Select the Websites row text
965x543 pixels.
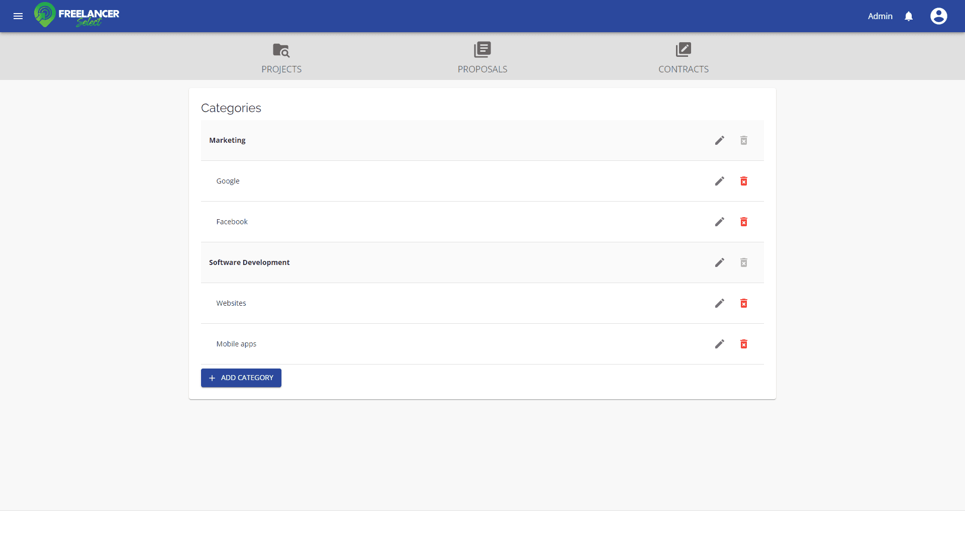[231, 303]
